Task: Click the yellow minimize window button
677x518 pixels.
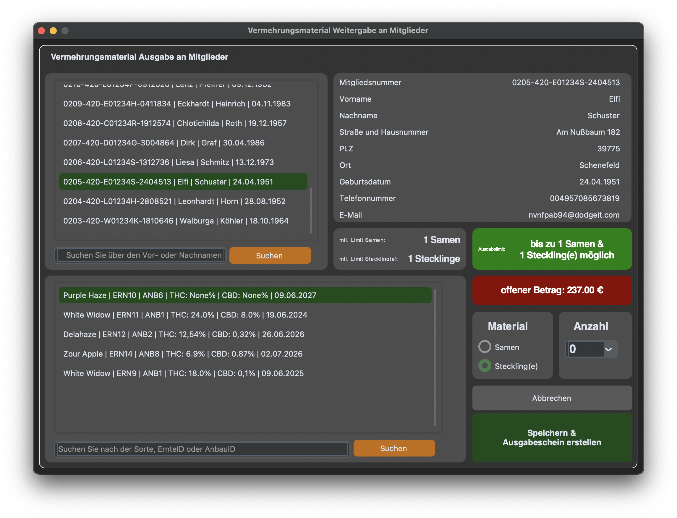Action: (53, 31)
